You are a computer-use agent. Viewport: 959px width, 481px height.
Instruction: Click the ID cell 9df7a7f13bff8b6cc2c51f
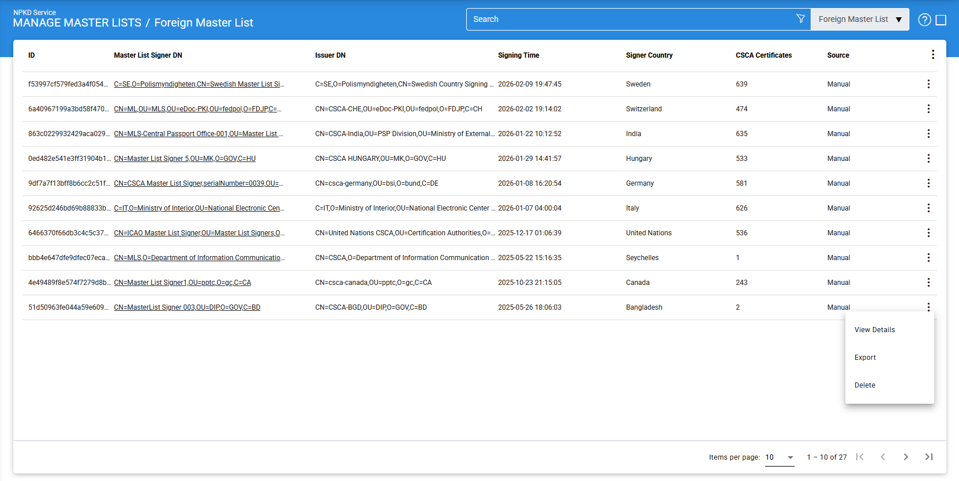click(69, 183)
